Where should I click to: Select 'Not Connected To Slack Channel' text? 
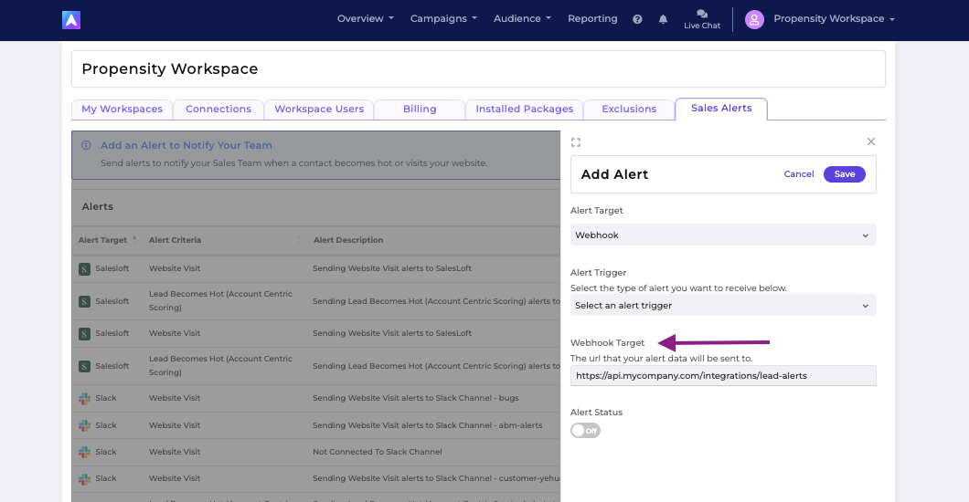pyautogui.click(x=377, y=452)
